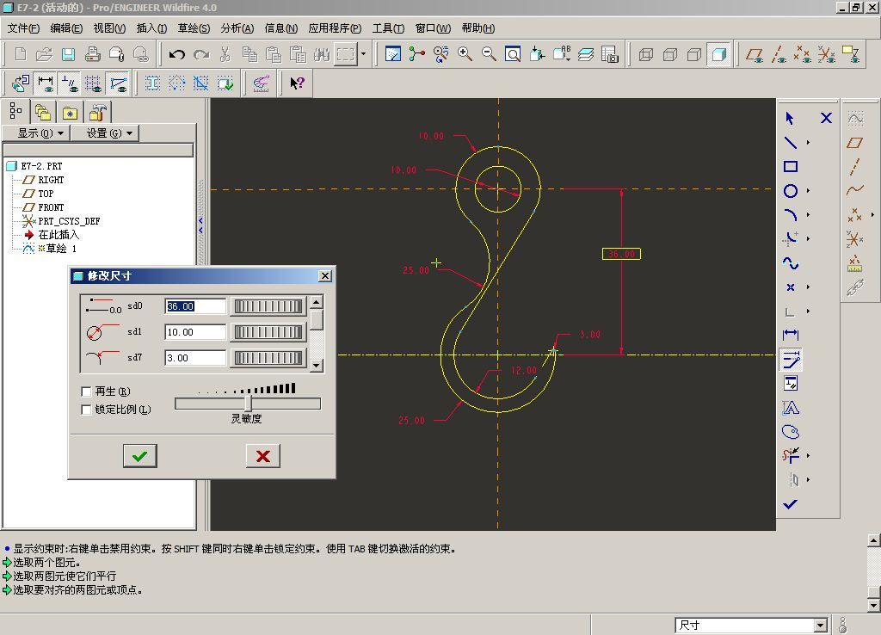Click the line sketch tool
Image resolution: width=881 pixels, height=635 pixels.
pyautogui.click(x=790, y=143)
